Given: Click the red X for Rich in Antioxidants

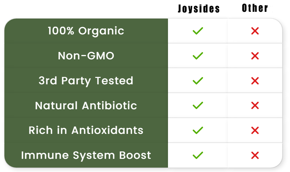Looking at the screenshot, I should tap(255, 130).
